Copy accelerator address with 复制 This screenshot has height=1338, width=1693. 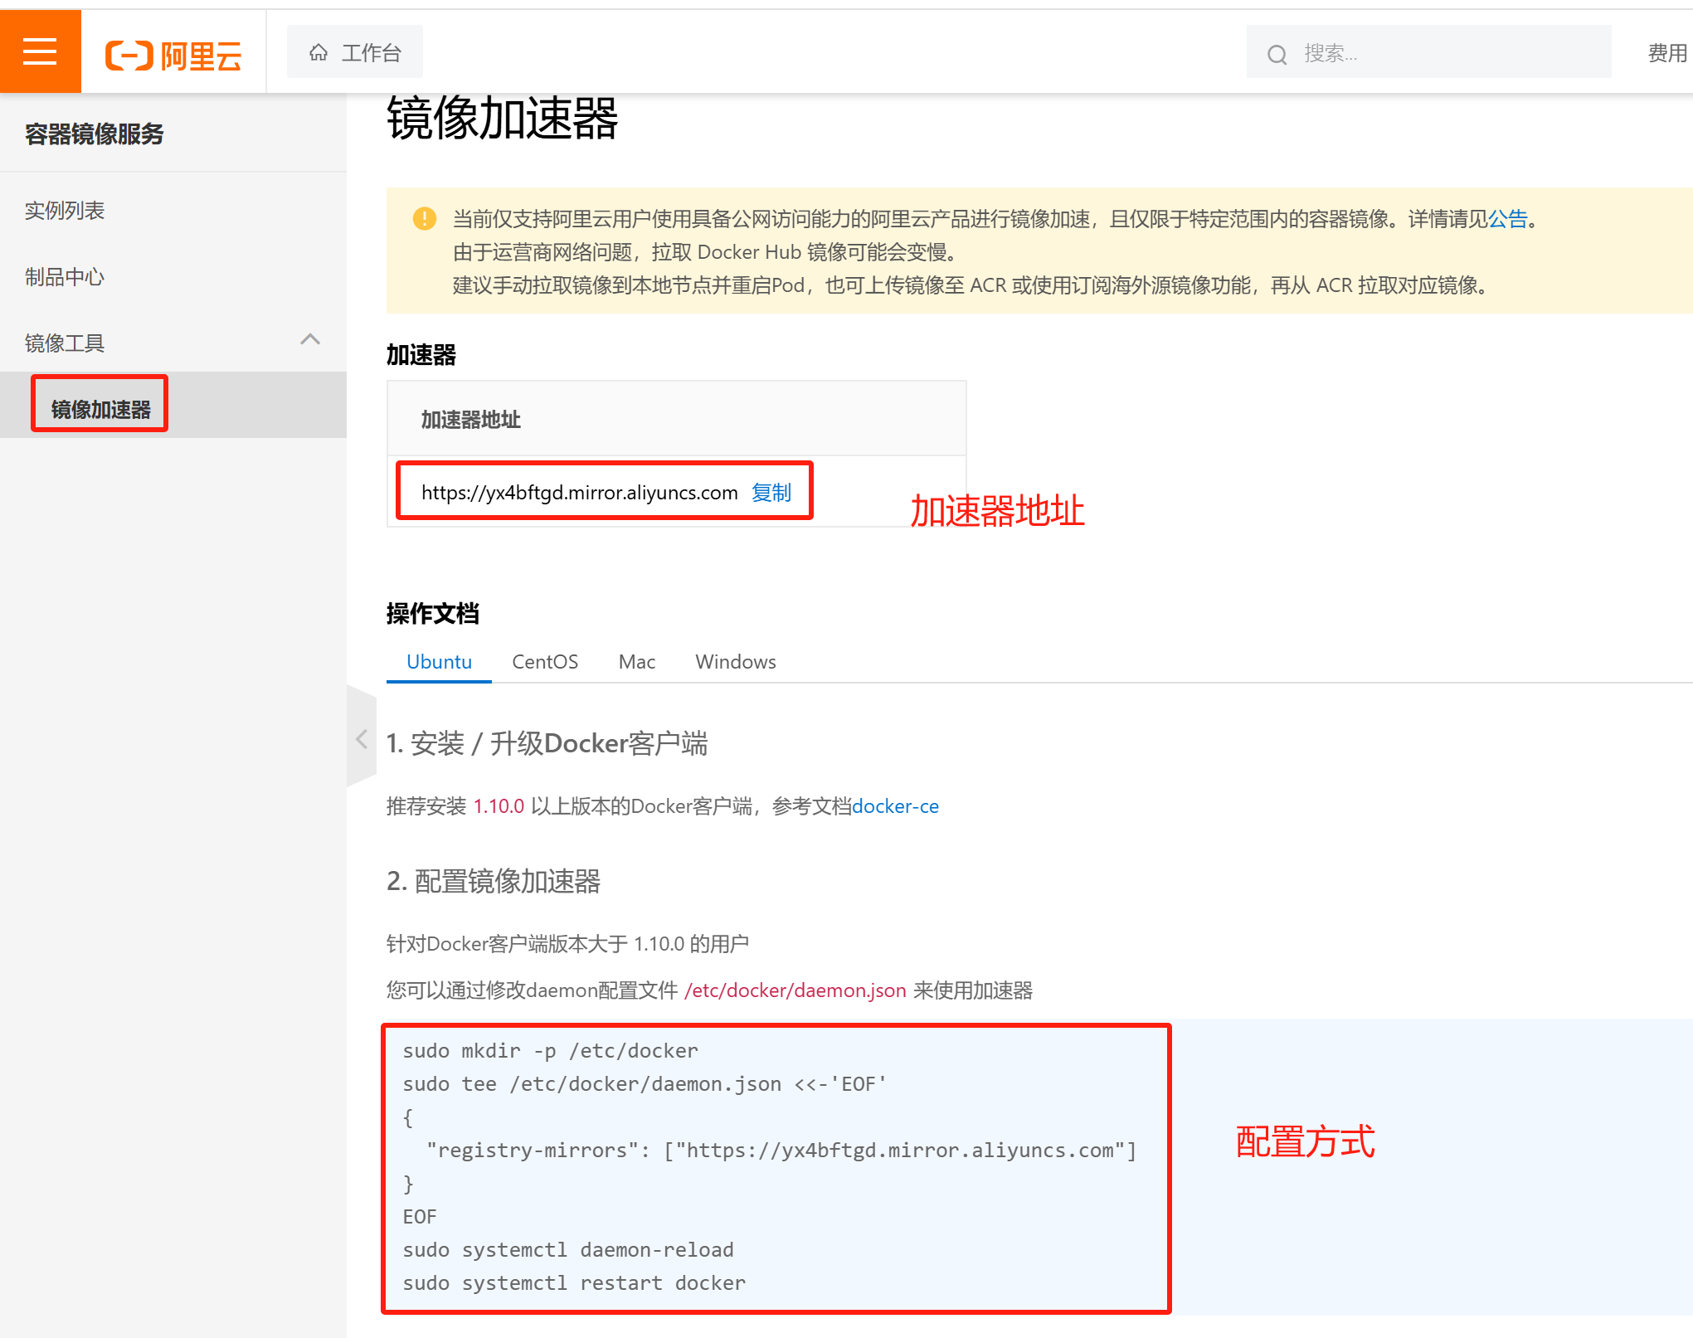click(771, 493)
